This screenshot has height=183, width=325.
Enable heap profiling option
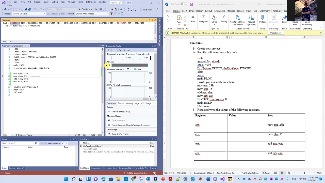click(x=131, y=125)
